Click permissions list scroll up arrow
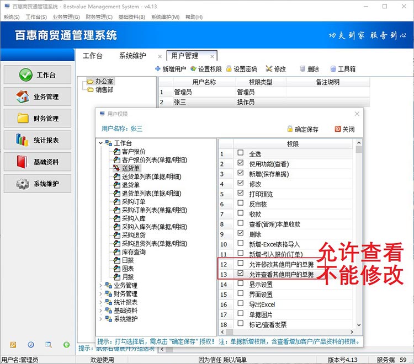The width and height of the screenshot is (414, 364). 359,143
